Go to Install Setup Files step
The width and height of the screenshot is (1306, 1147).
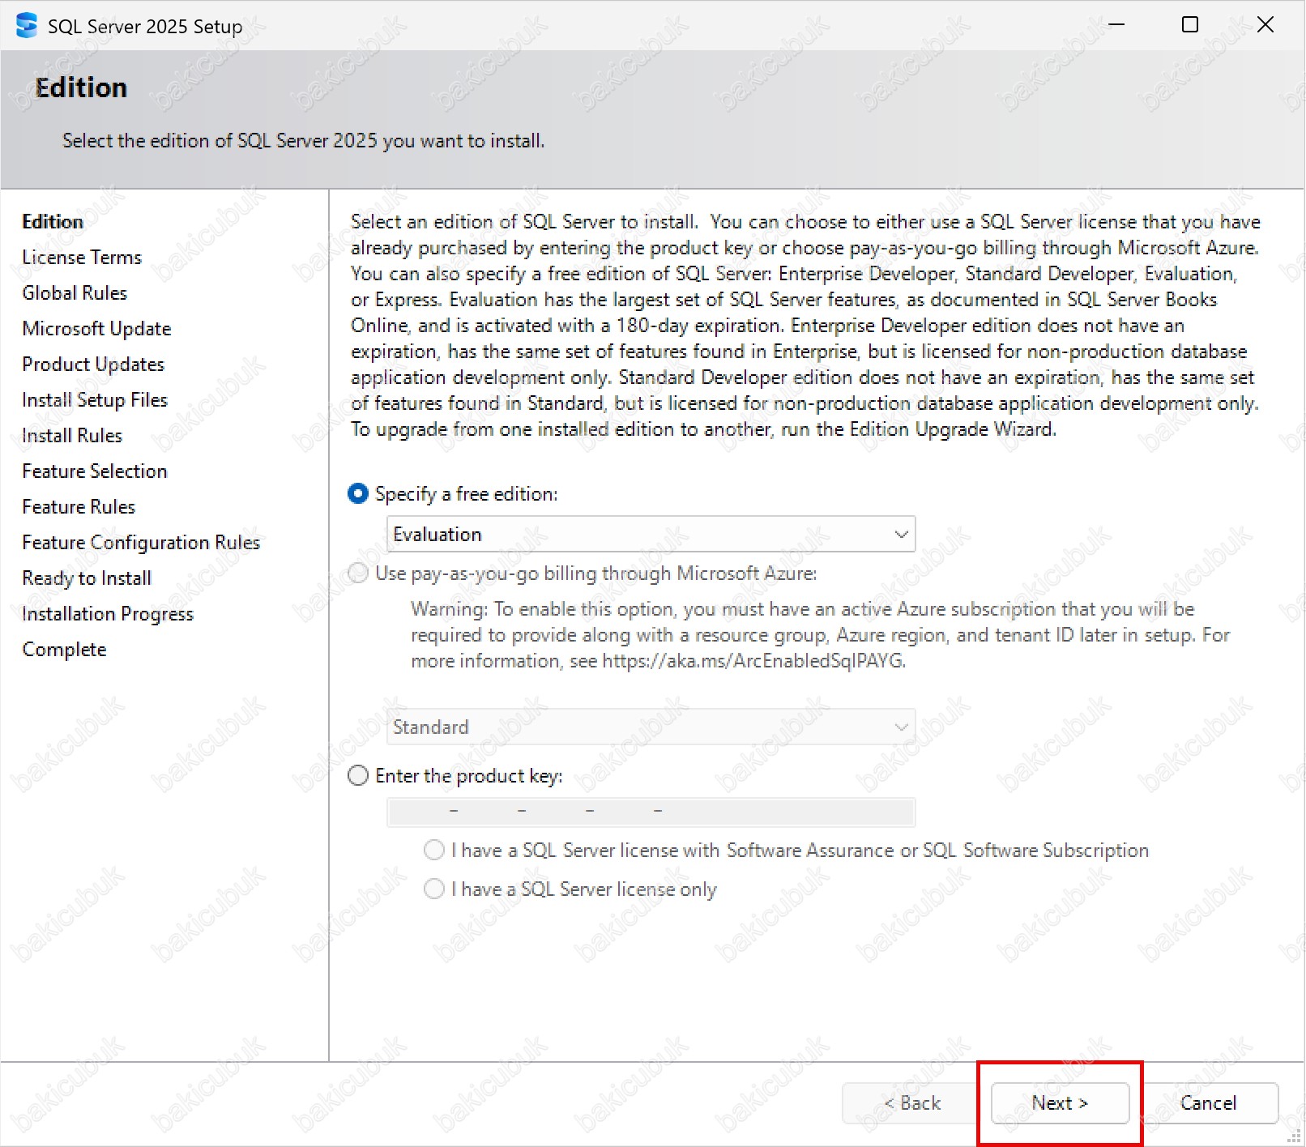[95, 400]
